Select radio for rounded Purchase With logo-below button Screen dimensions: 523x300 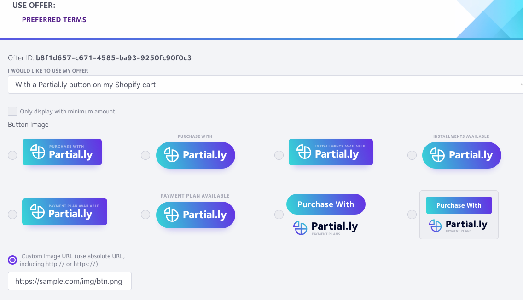[279, 215]
